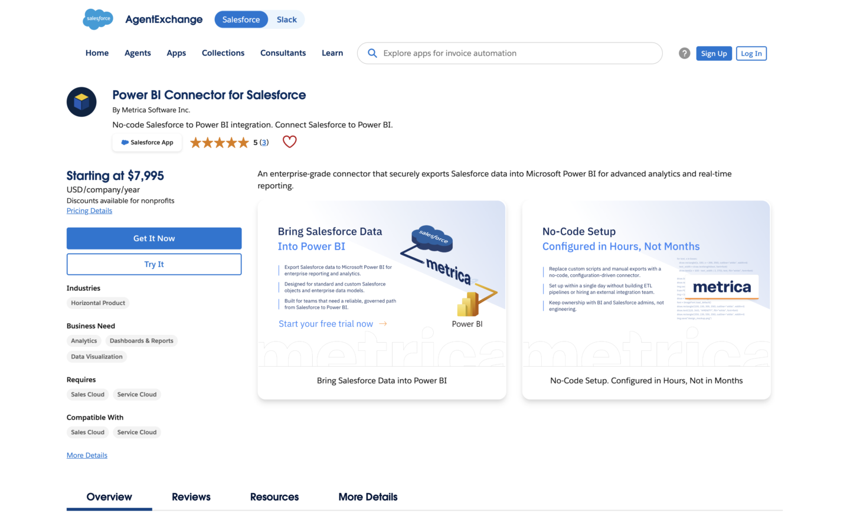The width and height of the screenshot is (850, 532).
Task: Select the Horizontal Product industry tag
Action: [x=98, y=303]
